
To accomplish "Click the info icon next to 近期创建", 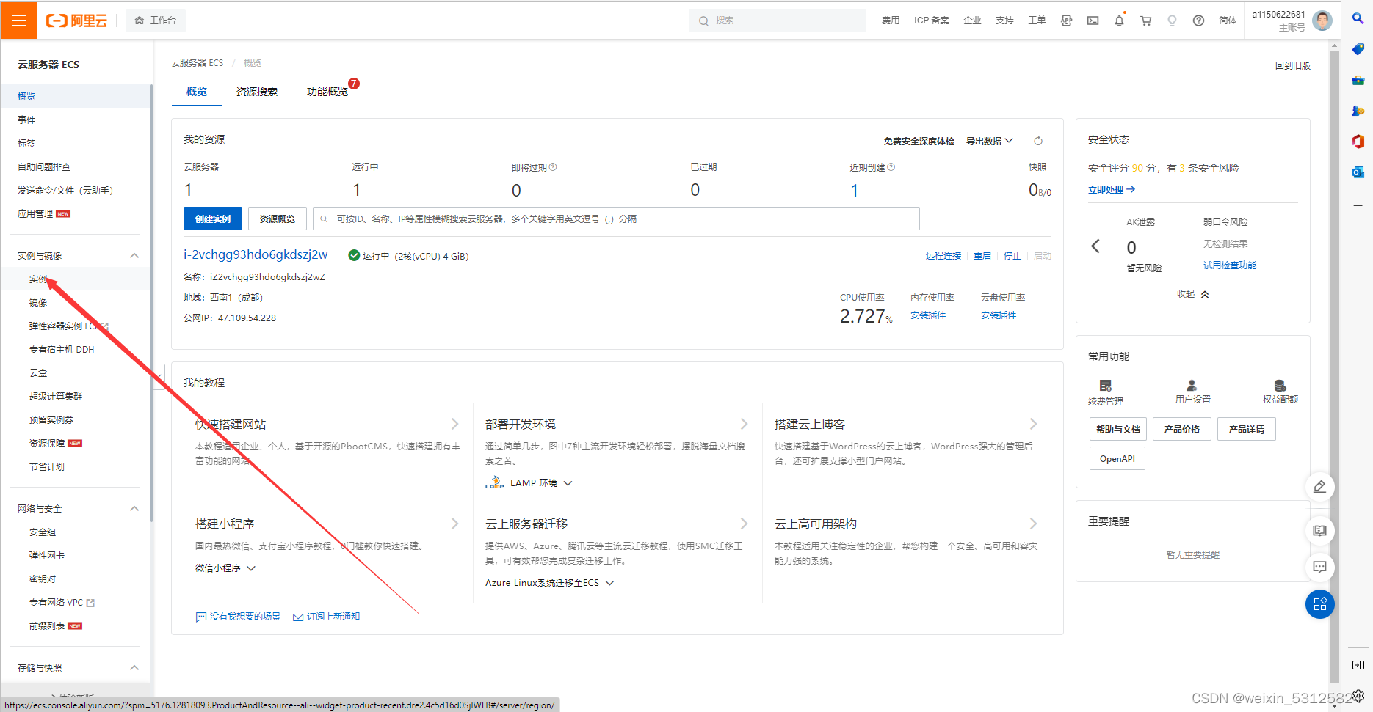I will (x=891, y=167).
